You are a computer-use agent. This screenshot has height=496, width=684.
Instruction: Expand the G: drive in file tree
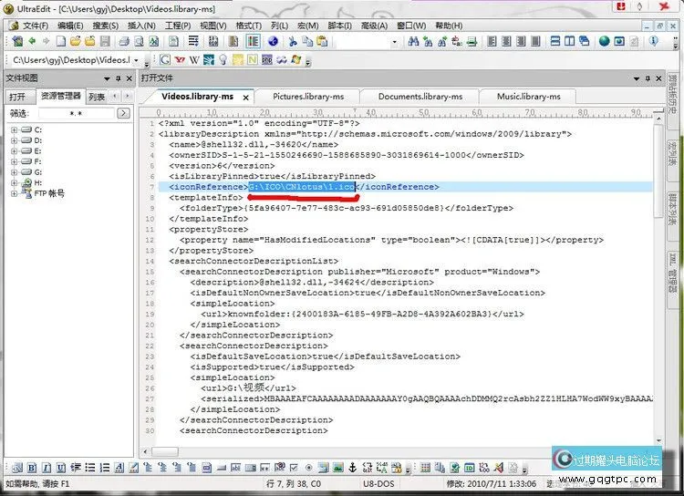coord(15,172)
